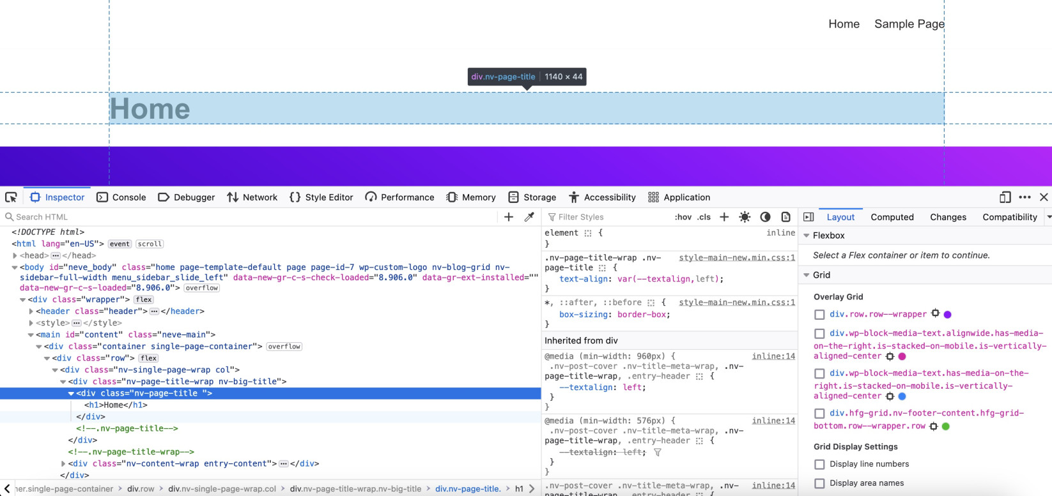Enable overlay for div.wp-block-media-text.has-media-on-the-right grid

coord(819,373)
